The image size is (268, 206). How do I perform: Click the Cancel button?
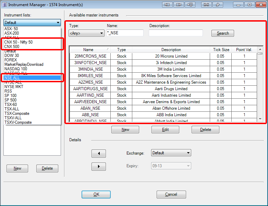(171, 194)
